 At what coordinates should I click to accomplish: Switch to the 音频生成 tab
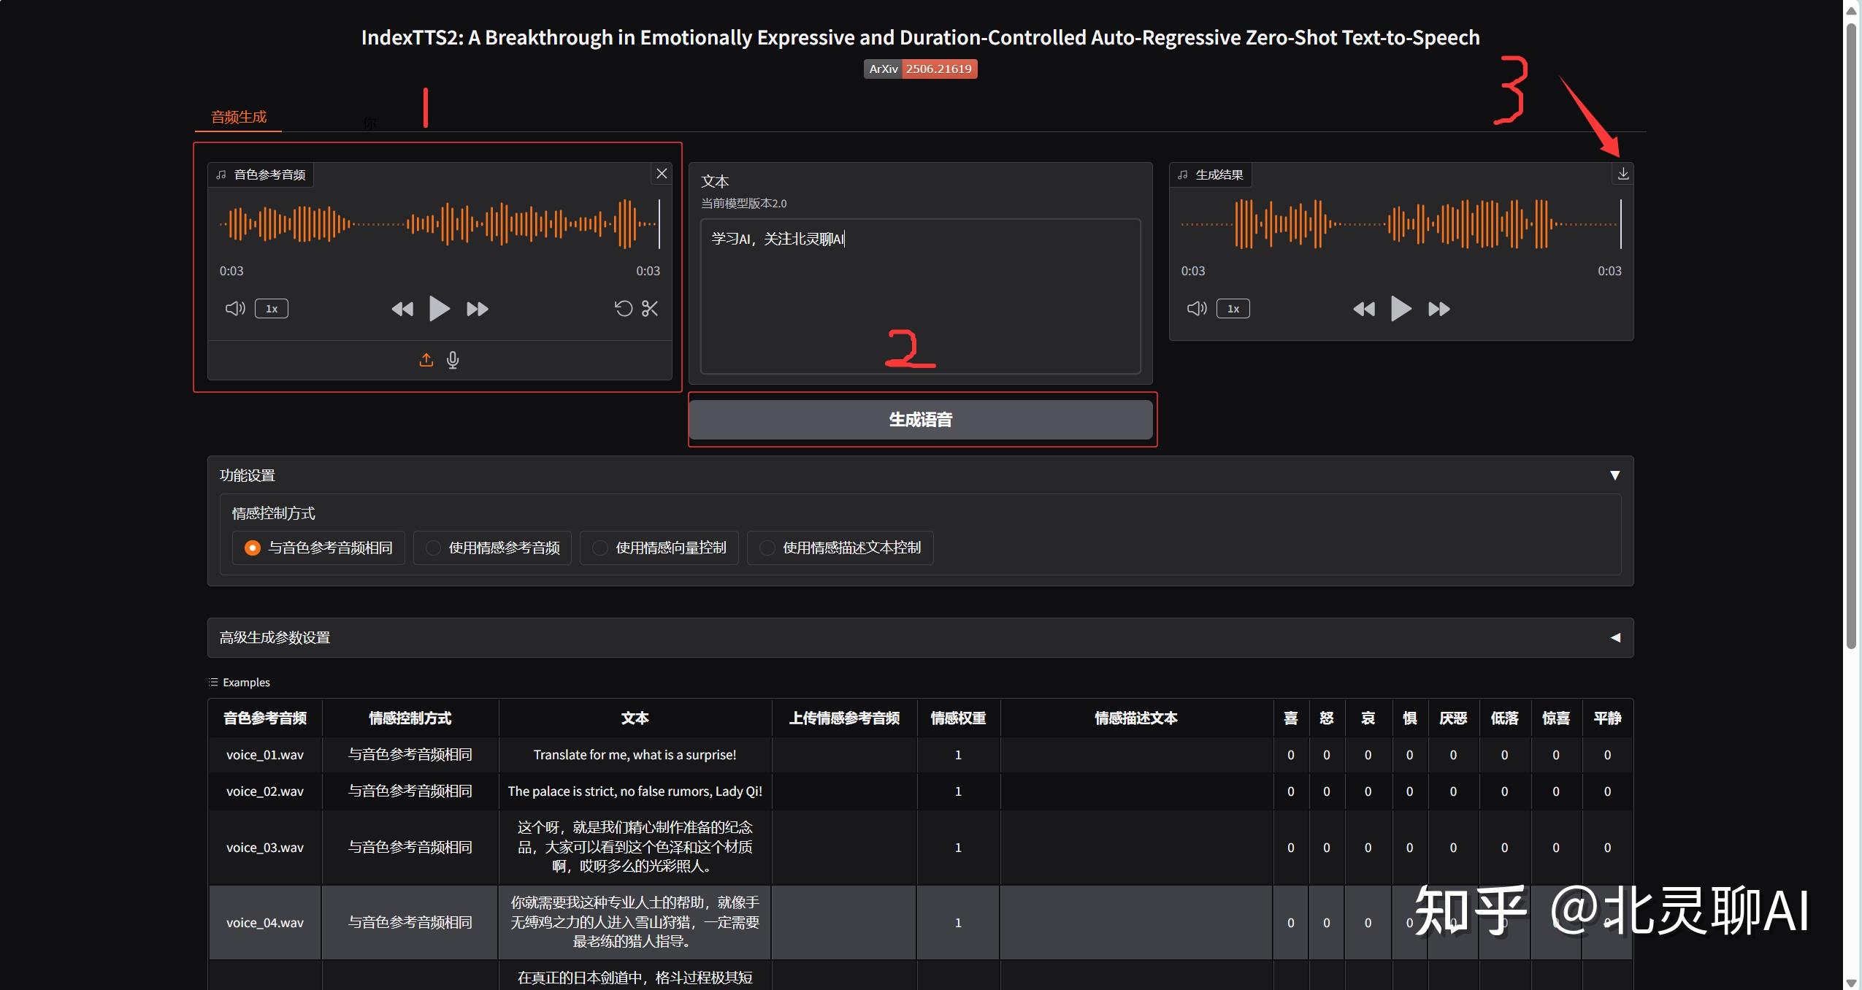point(239,117)
